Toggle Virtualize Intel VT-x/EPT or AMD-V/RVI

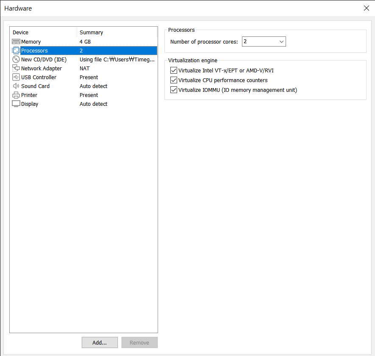[x=174, y=71]
